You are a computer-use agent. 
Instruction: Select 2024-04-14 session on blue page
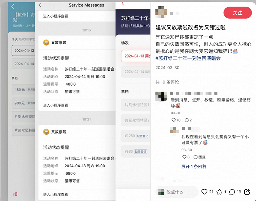(x=23, y=64)
